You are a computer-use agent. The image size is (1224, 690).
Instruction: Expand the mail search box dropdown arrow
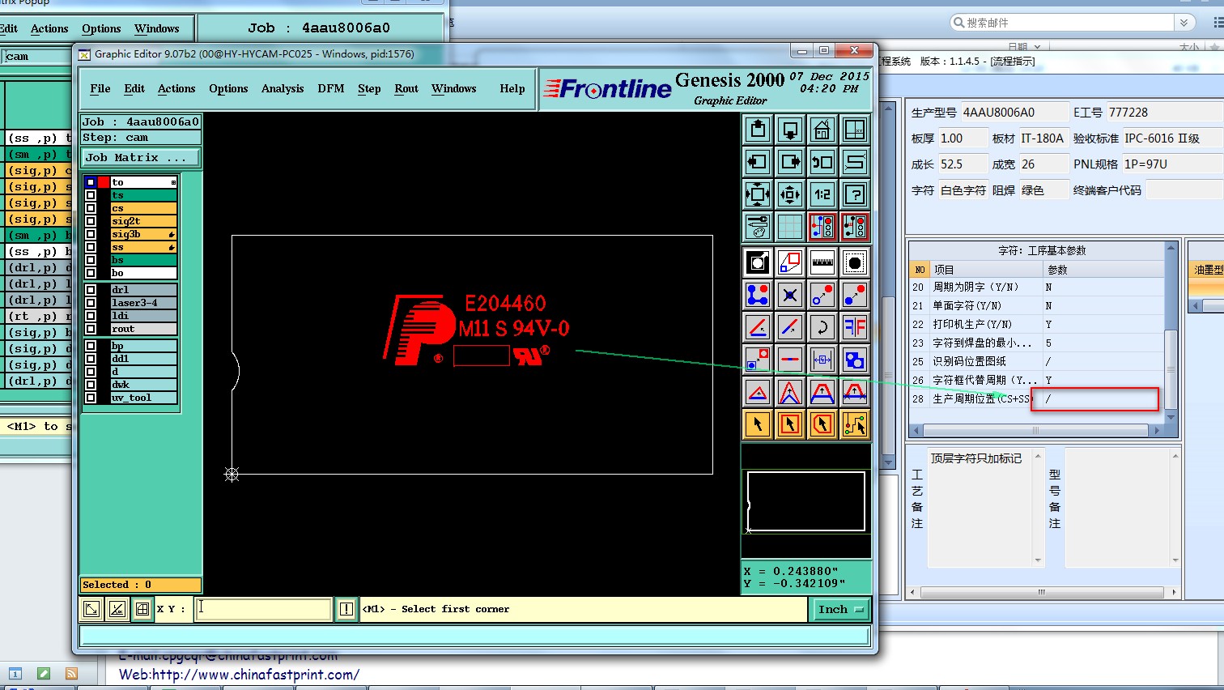1184,23
